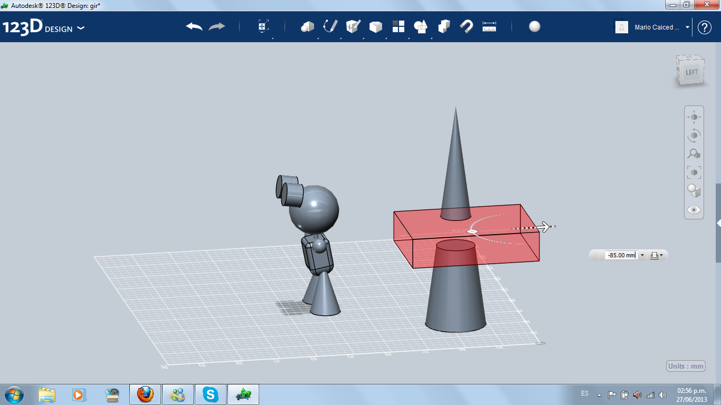This screenshot has height=405, width=721.
Task: Undo the last action
Action: 194,26
